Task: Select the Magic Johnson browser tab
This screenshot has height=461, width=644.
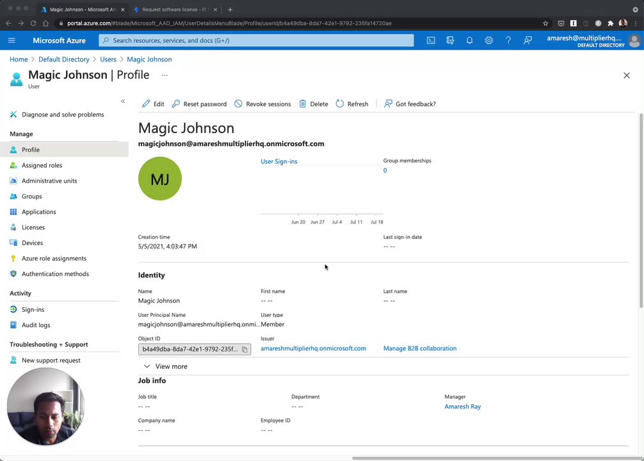Action: tap(82, 10)
